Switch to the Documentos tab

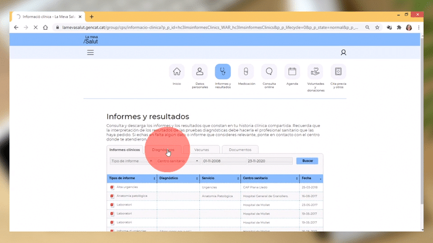(x=240, y=150)
